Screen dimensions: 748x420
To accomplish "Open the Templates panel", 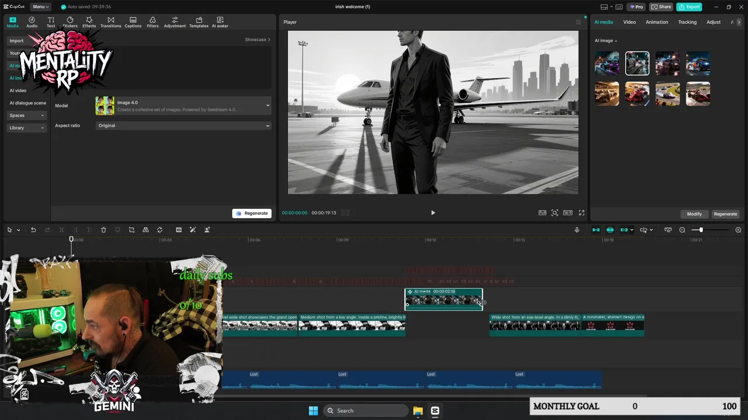I will point(199,22).
